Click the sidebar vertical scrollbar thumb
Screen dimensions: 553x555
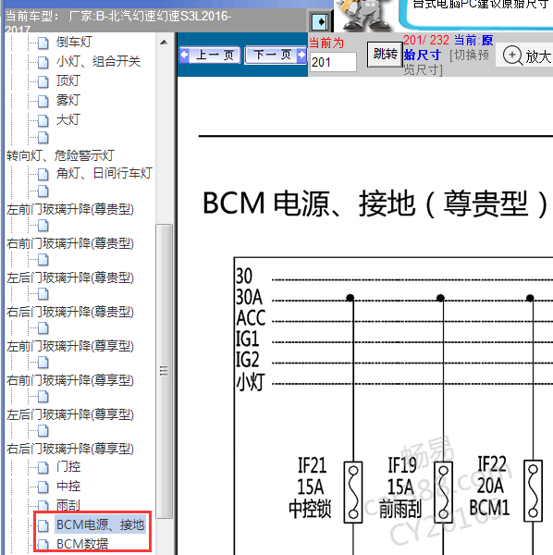pyautogui.click(x=164, y=371)
